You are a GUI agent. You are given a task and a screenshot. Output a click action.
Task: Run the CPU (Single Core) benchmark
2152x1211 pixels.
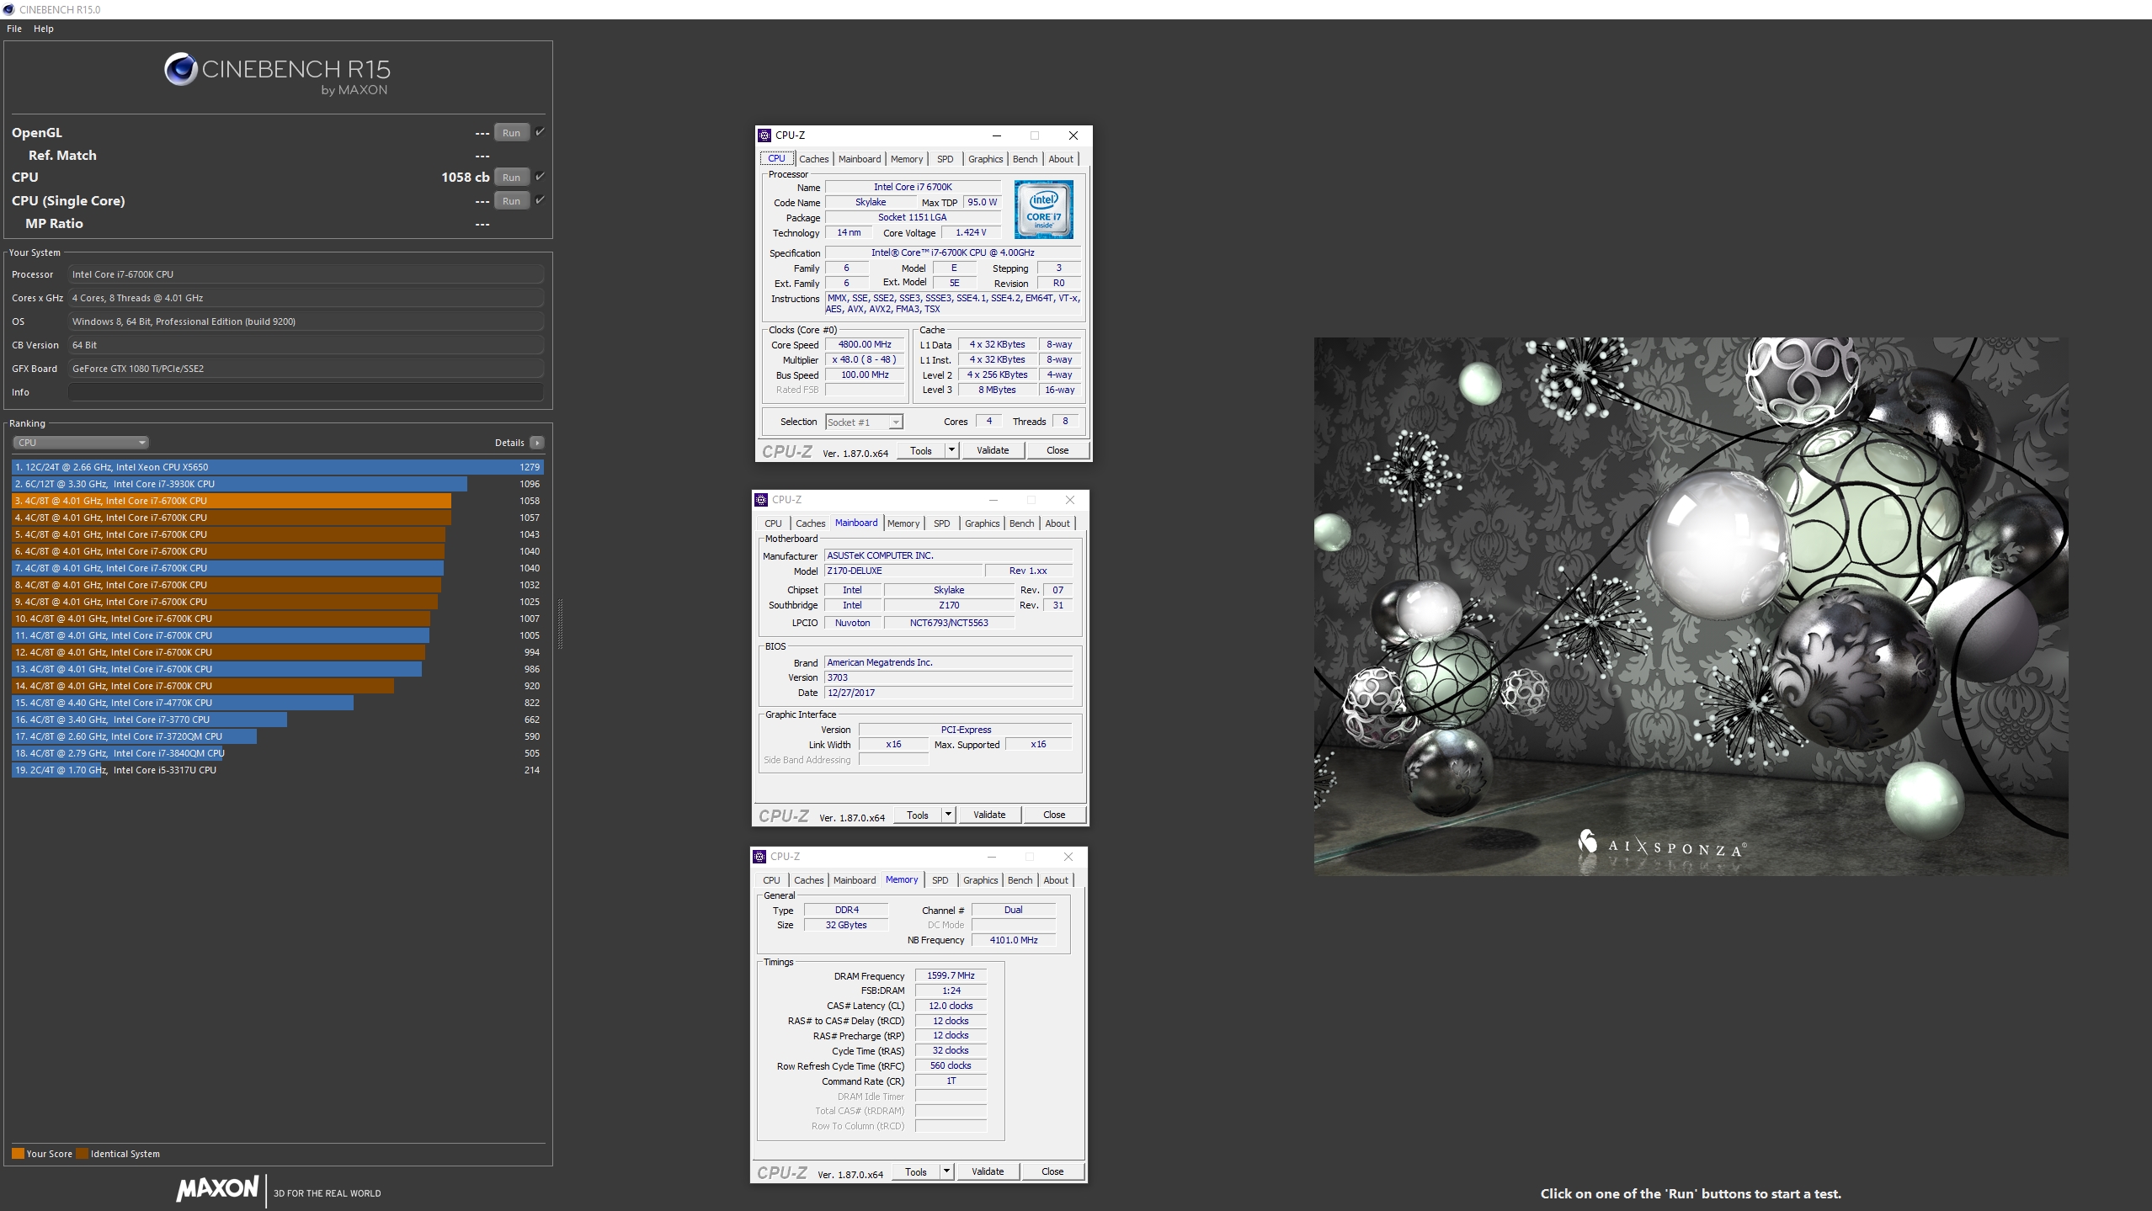[511, 201]
